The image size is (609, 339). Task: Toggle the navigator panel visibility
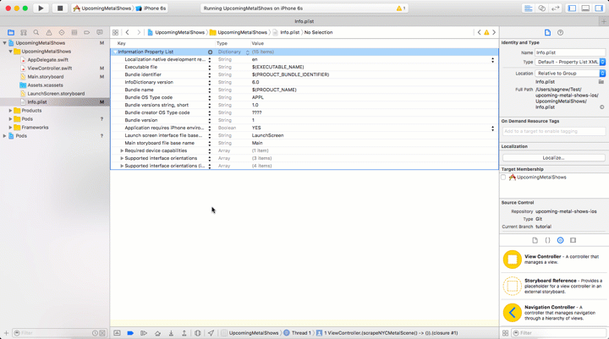pos(572,8)
